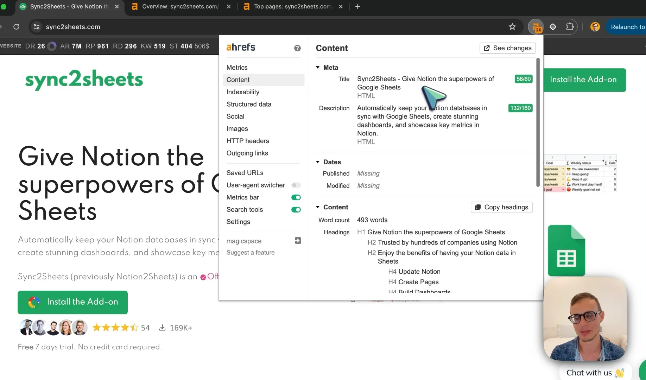
Task: Open the Ahrefs help question mark icon
Action: pos(297,48)
